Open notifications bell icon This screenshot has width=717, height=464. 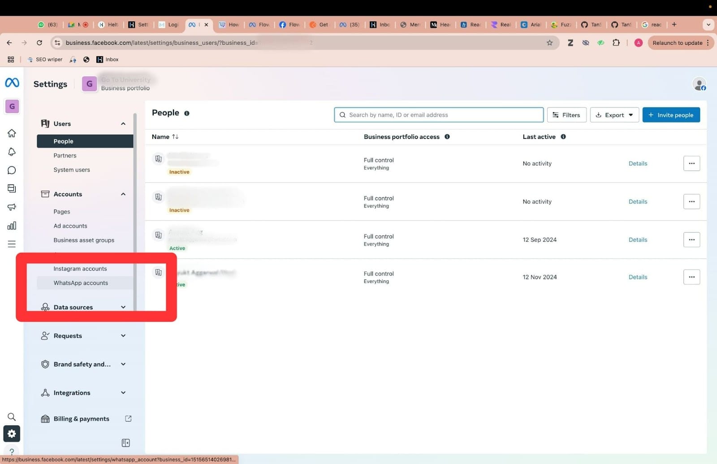12,152
